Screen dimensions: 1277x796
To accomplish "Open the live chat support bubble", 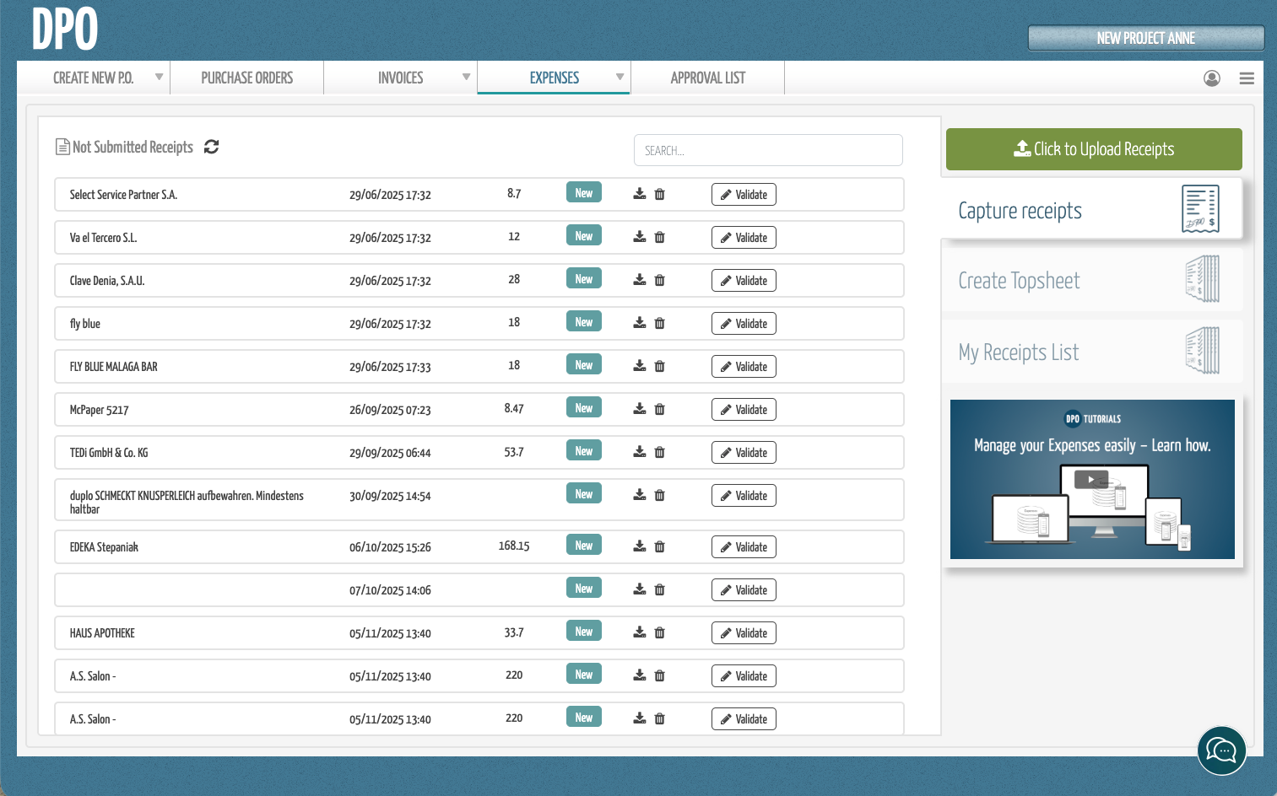I will (x=1221, y=750).
